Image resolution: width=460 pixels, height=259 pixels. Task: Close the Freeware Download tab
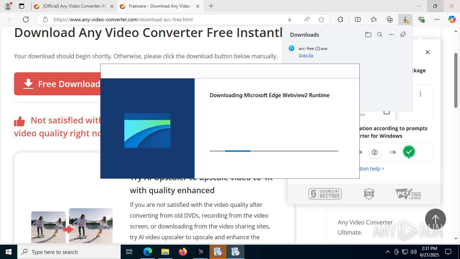197,6
